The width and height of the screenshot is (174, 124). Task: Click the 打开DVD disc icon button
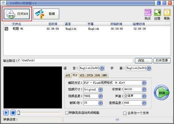tap(17, 14)
